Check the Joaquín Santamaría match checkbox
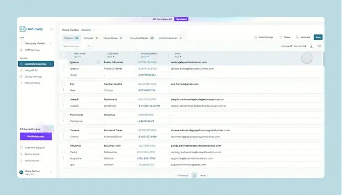This screenshot has width=342, height=195. [64, 99]
